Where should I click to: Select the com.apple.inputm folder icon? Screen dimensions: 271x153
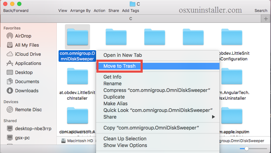pyautogui.click(x=232, y=115)
